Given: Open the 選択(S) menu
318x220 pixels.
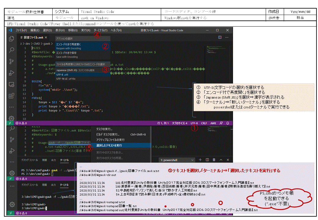Looking at the screenshot, I should coord(47,30).
